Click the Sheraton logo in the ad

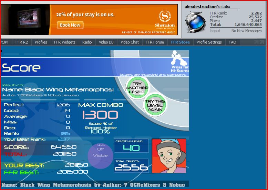click(165, 20)
